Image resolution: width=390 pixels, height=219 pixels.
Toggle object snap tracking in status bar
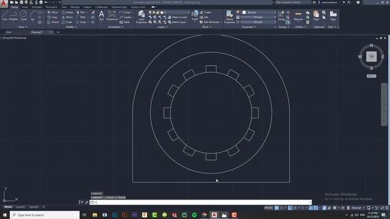(311, 208)
